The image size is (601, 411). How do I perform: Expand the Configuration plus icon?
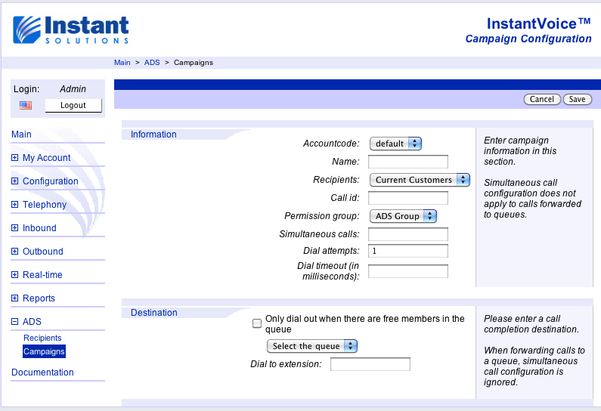(x=15, y=181)
